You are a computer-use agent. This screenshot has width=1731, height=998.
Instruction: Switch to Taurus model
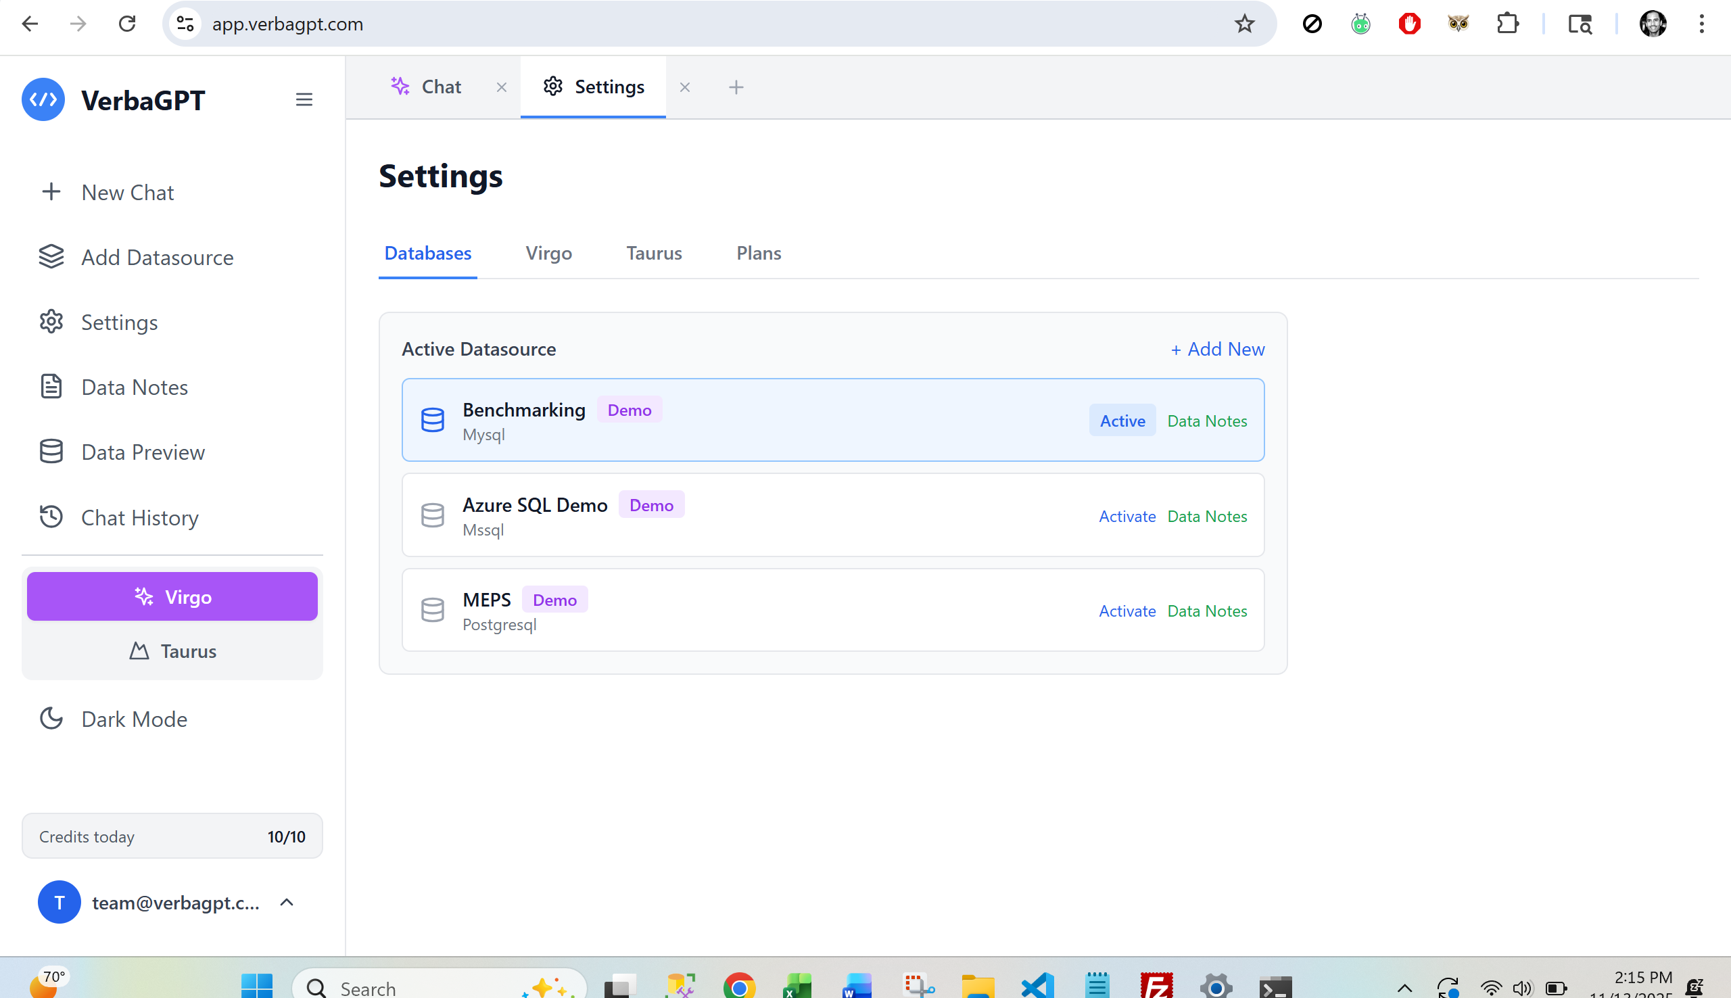[x=172, y=651]
